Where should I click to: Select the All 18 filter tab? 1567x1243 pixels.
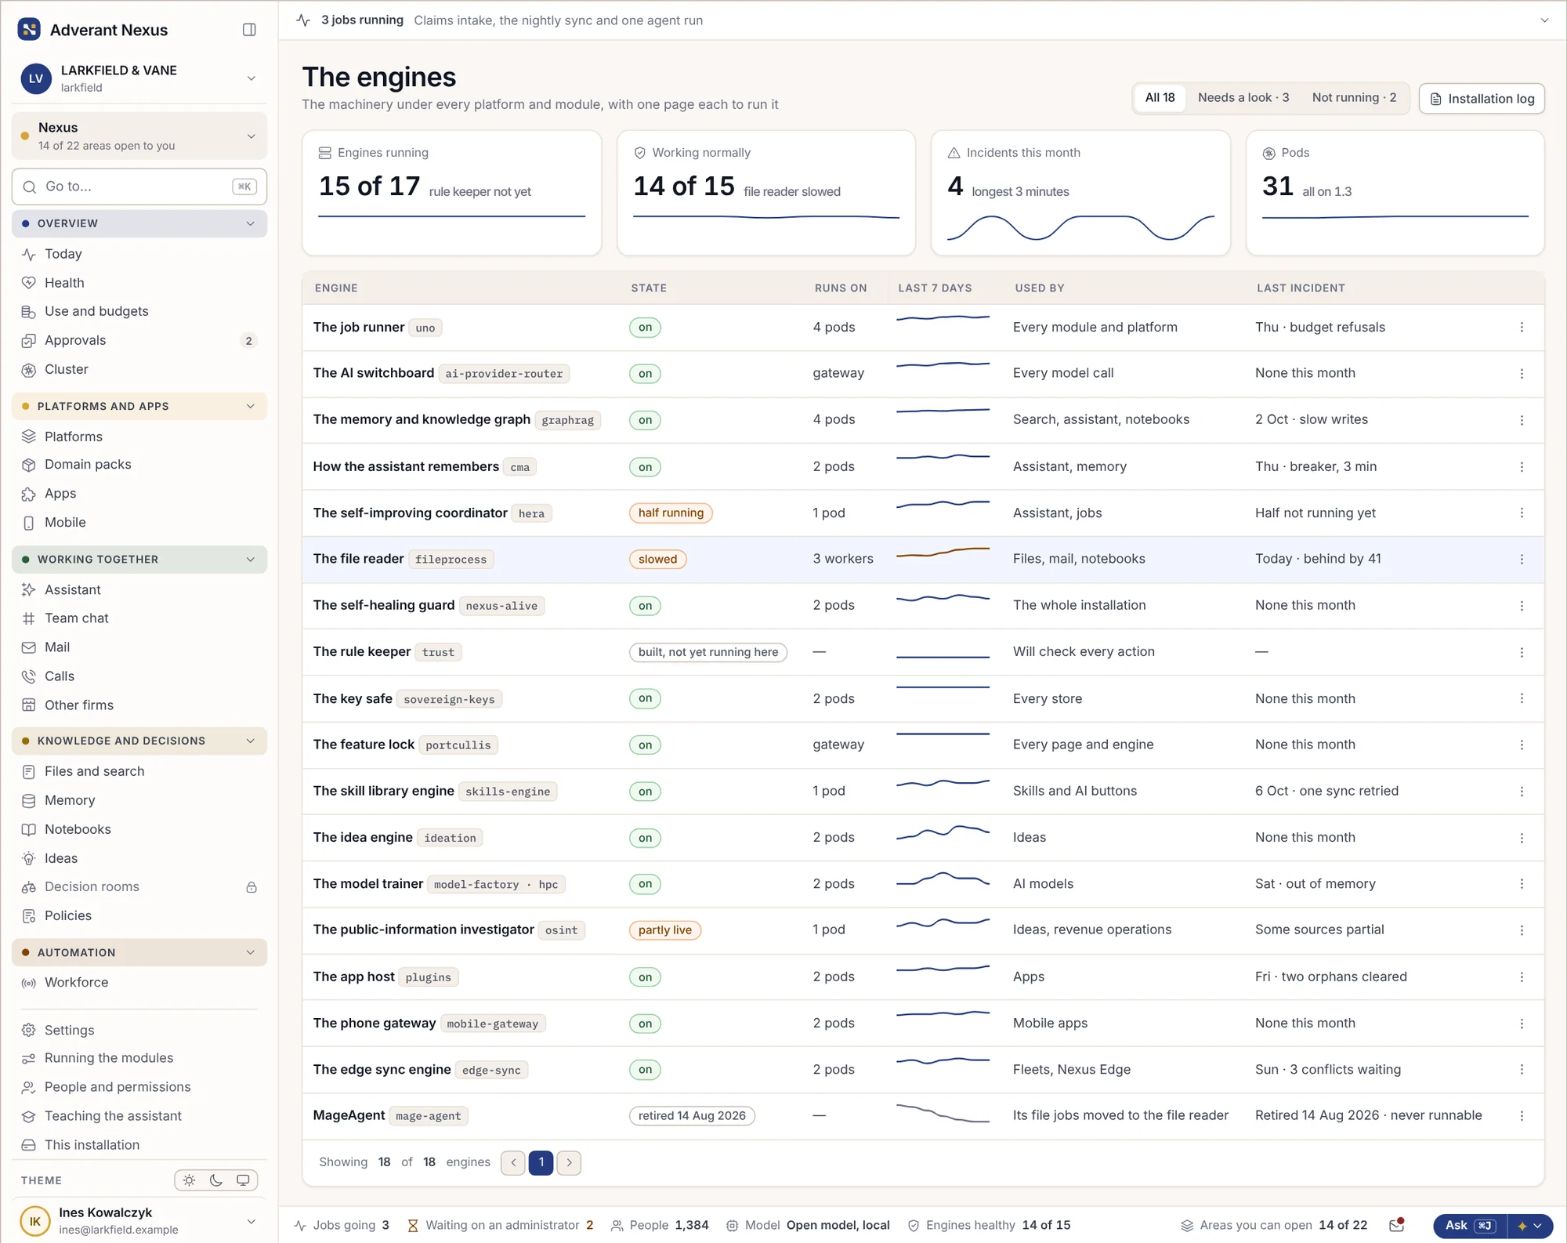pos(1160,98)
